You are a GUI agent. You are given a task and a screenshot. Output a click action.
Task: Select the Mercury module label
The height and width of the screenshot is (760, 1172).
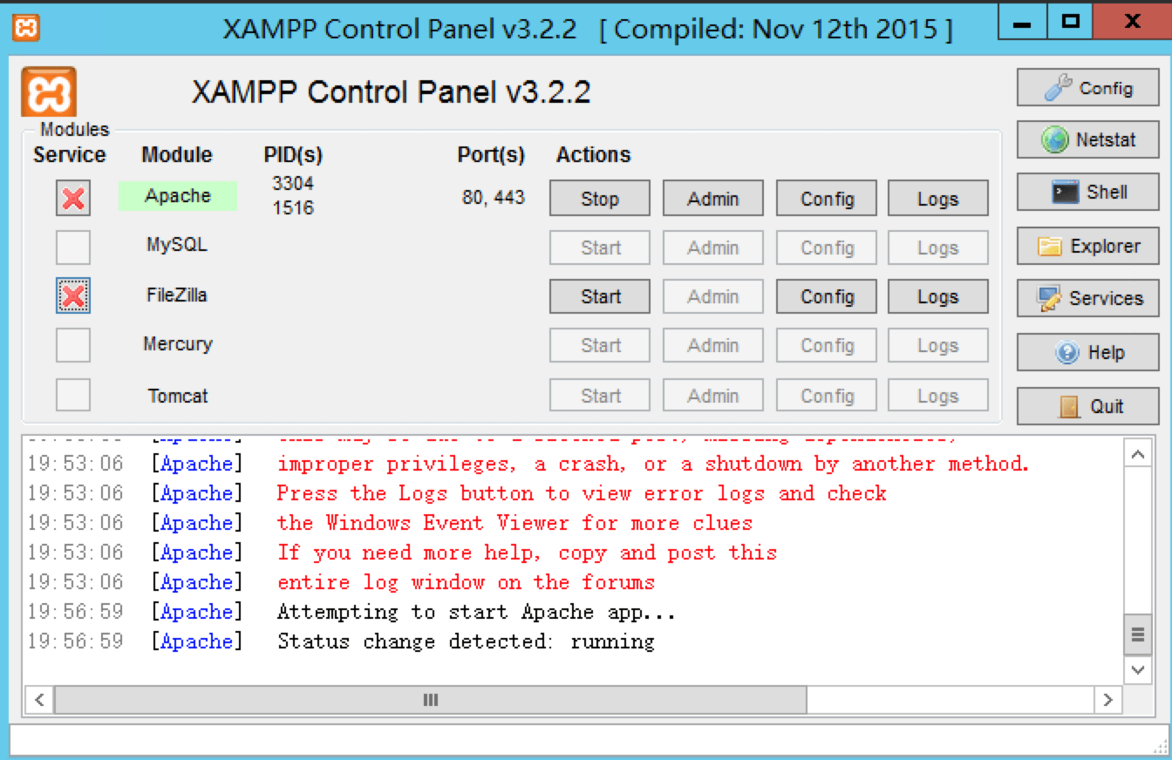click(178, 343)
